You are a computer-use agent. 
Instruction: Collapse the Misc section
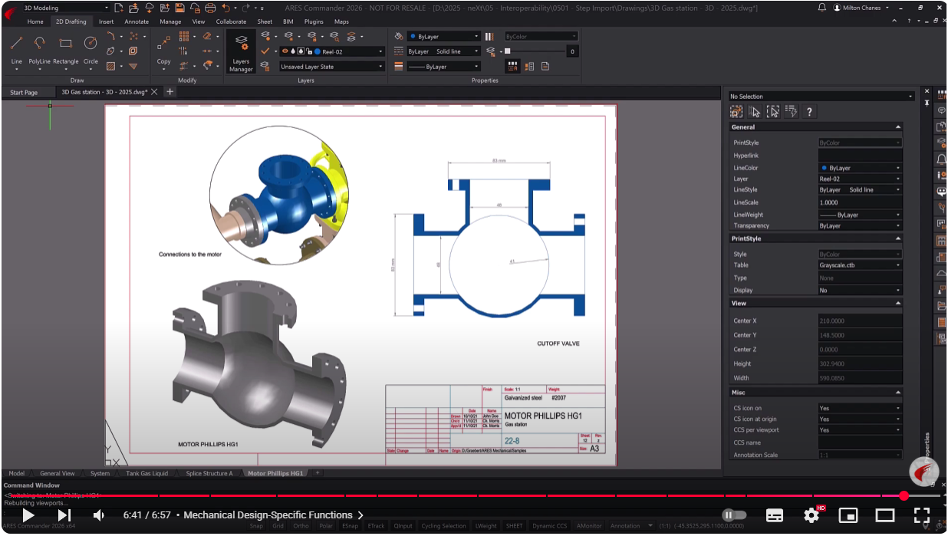click(x=898, y=393)
